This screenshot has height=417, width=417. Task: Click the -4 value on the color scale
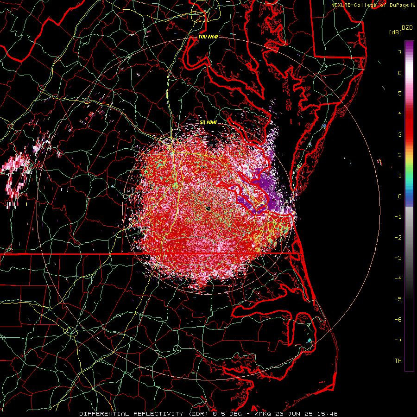pos(398,278)
